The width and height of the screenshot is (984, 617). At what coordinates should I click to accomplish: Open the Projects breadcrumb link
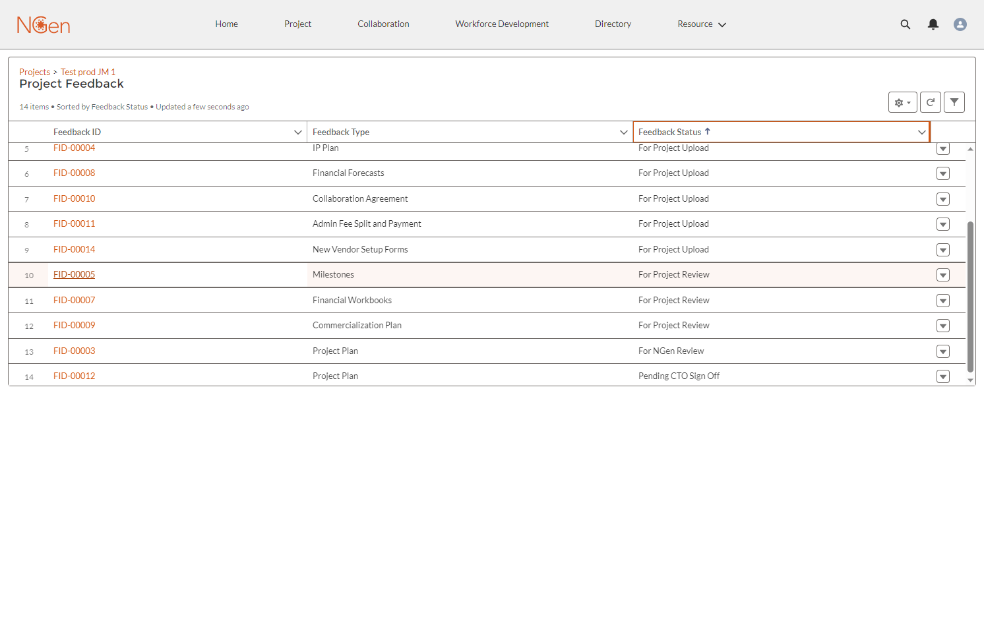34,72
